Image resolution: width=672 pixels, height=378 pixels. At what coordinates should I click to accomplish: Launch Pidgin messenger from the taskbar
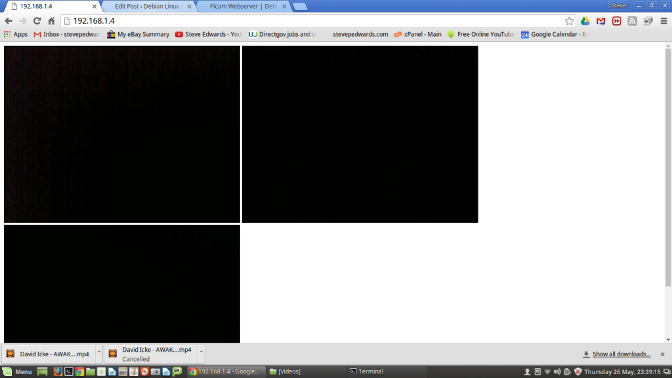(x=178, y=371)
